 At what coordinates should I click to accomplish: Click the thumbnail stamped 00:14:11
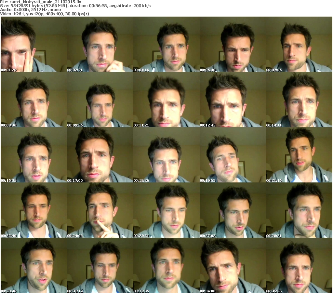299,100
